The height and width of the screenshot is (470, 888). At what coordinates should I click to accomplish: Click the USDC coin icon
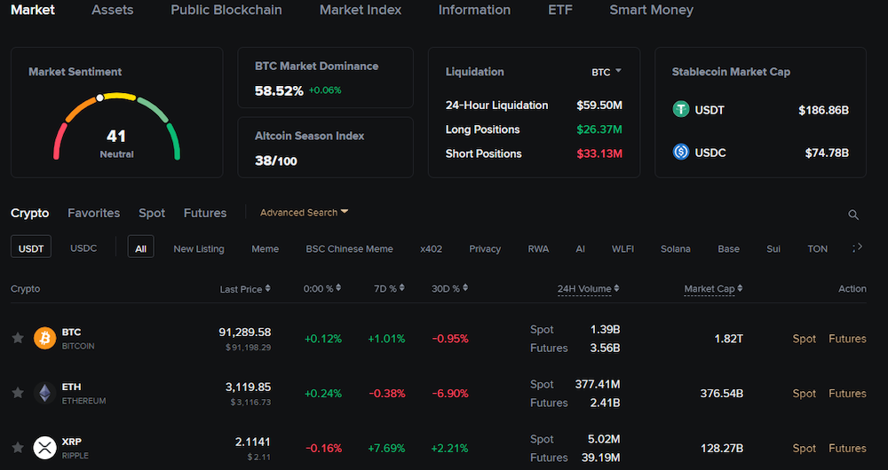click(x=681, y=152)
